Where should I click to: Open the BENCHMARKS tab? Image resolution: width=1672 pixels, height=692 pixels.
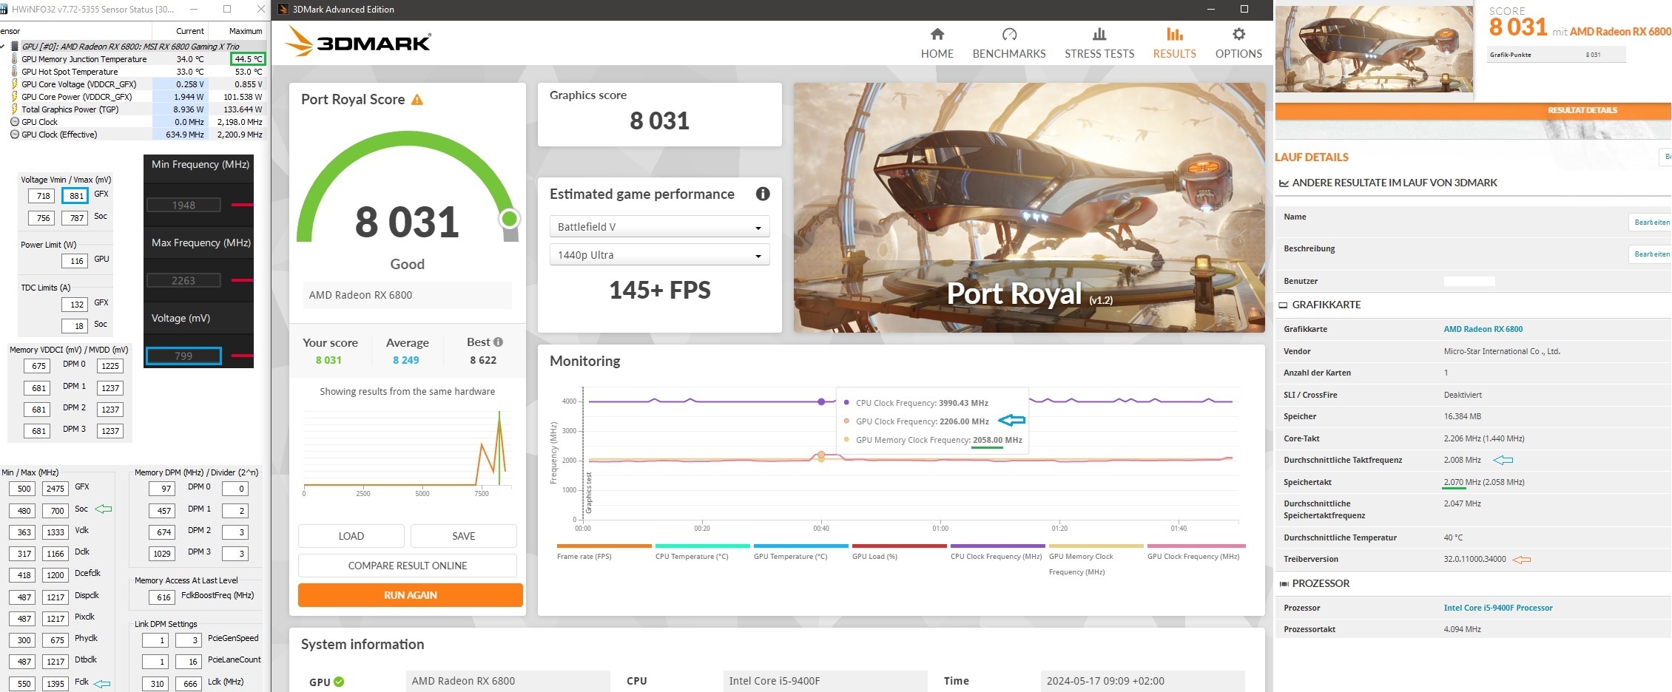(x=1009, y=44)
